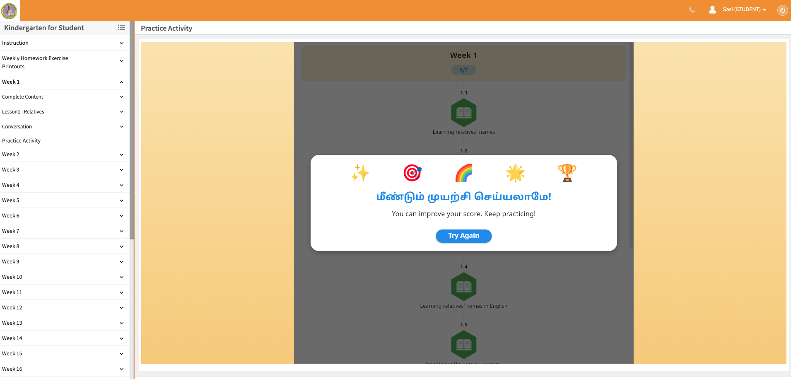Viewport: 791px width, 379px height.
Task: Click the school logo icon
Action: (x=9, y=10)
